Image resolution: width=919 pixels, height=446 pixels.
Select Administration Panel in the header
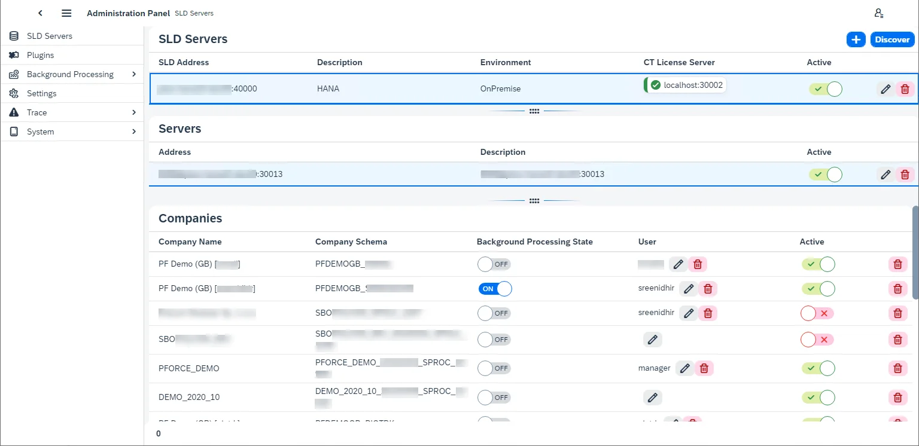(x=127, y=13)
